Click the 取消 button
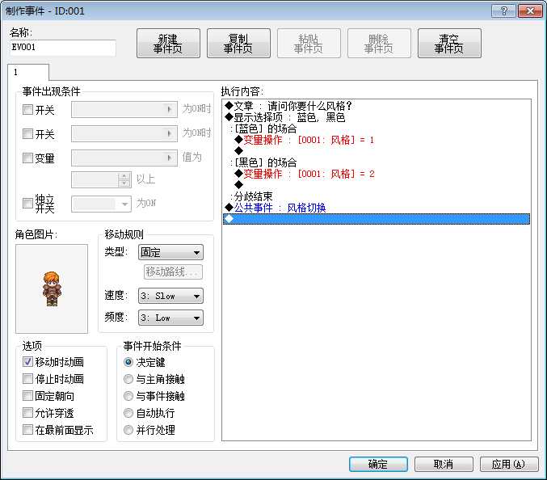 coord(444,465)
